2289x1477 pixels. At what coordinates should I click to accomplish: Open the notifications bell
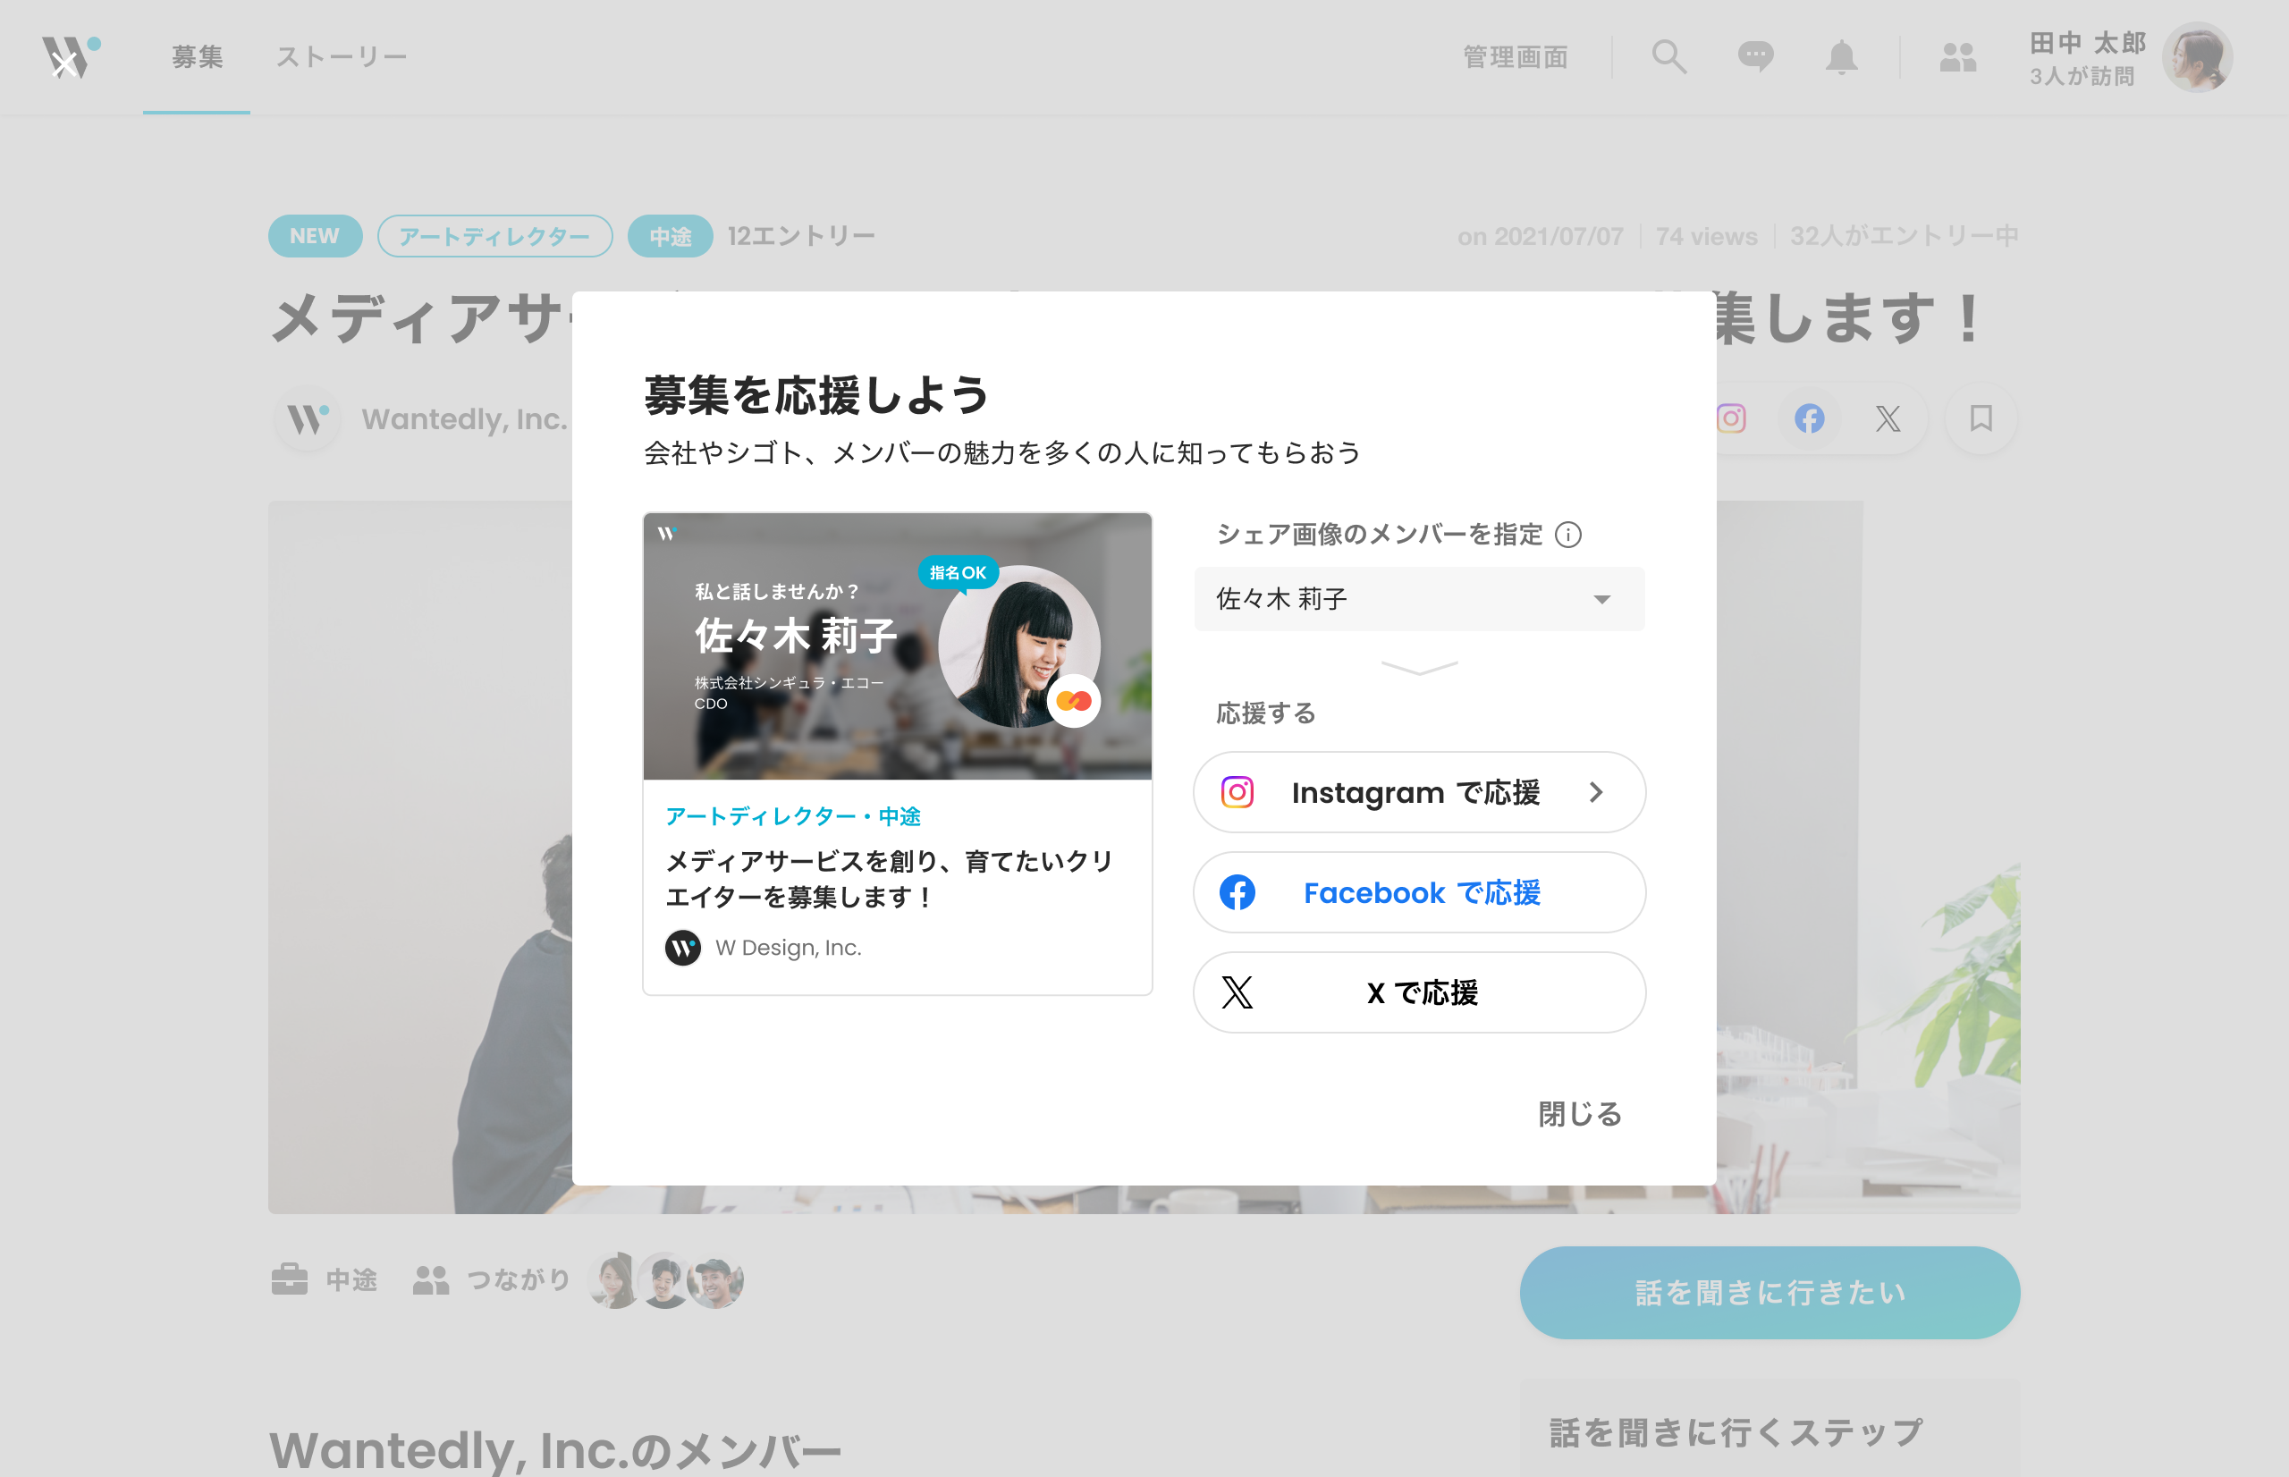[1840, 57]
